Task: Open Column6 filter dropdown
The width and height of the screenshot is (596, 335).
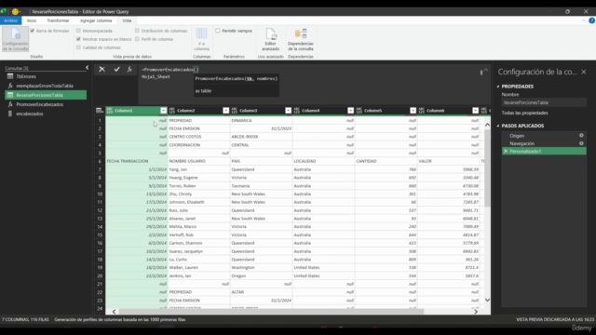Action: pos(475,111)
